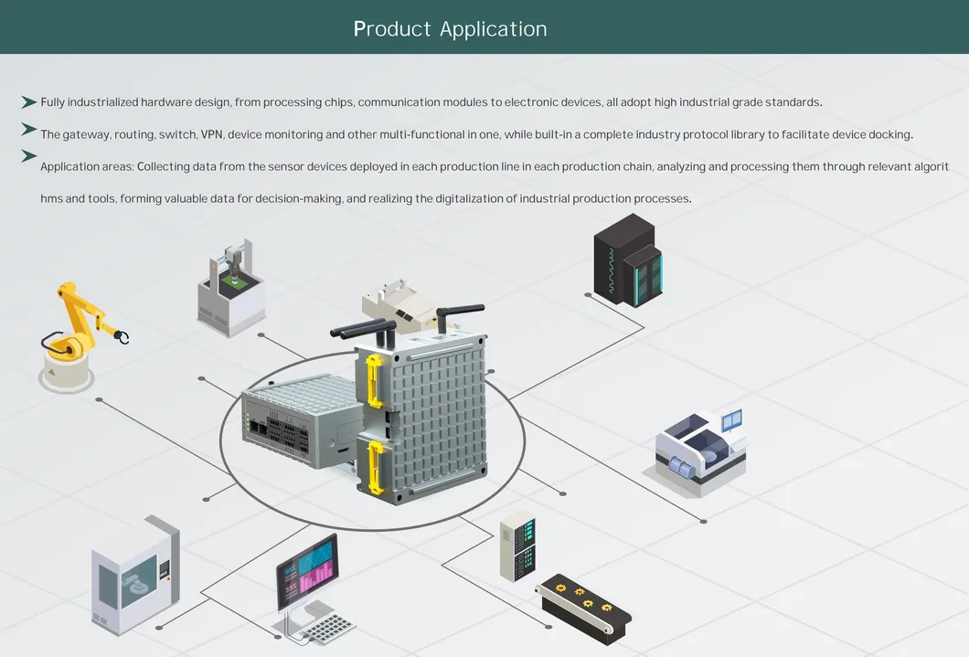The height and width of the screenshot is (657, 969).
Task: Expand the second arrow bullet point
Action: pos(27,131)
